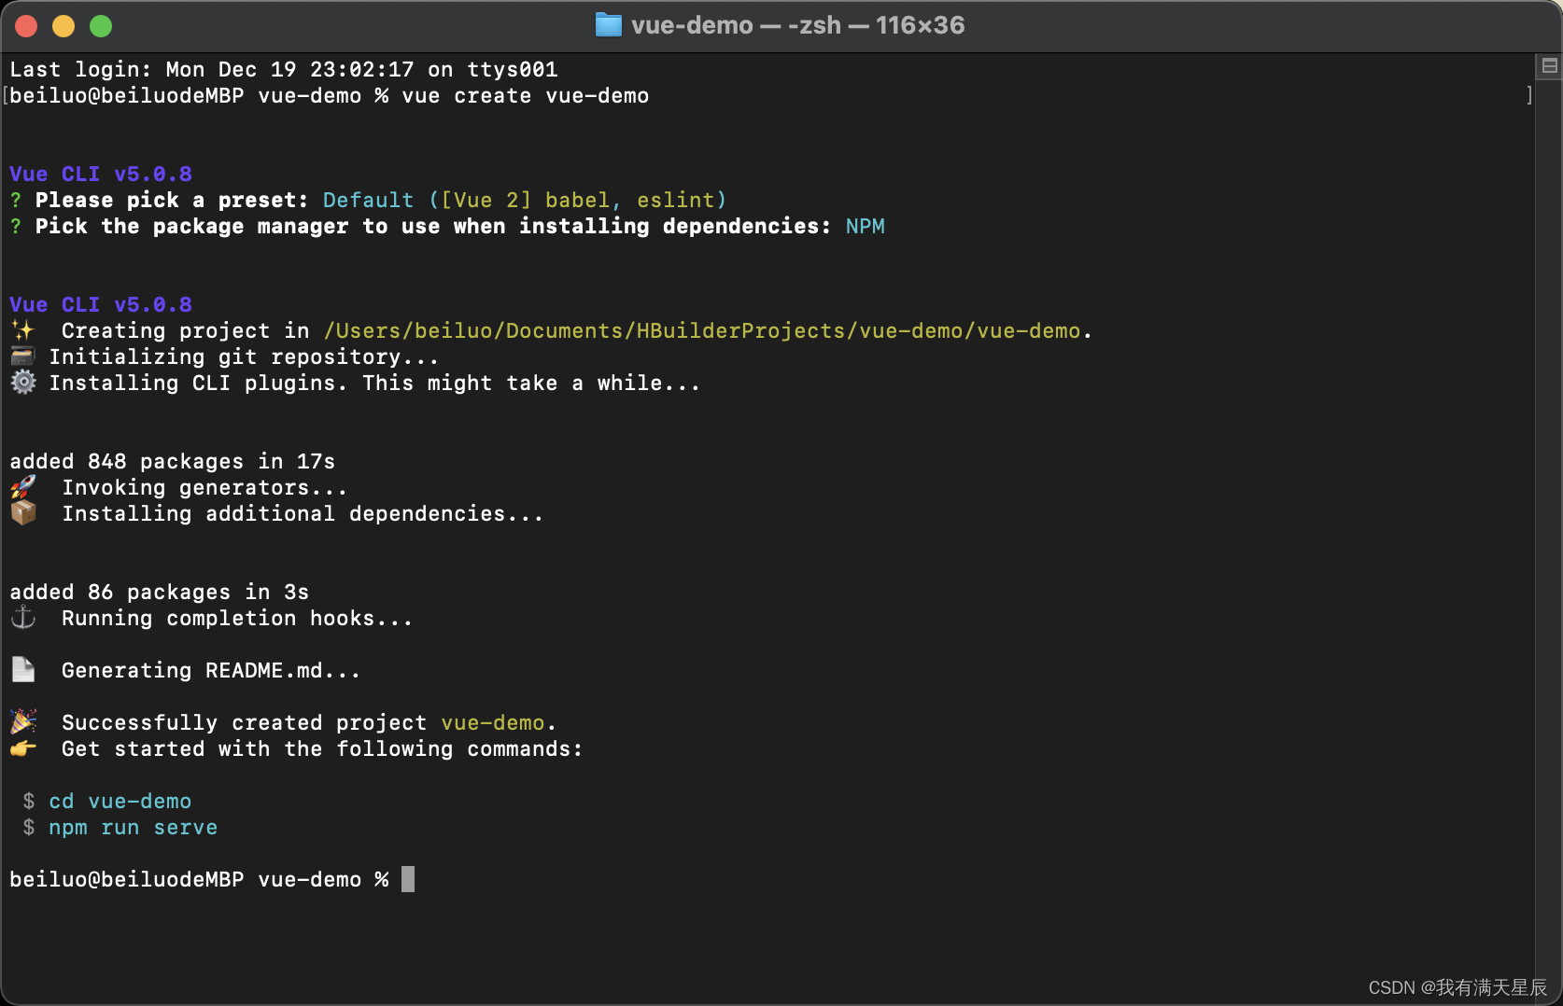Click the party popper emoji before Successfully created
This screenshot has width=1563, height=1006.
click(22, 722)
